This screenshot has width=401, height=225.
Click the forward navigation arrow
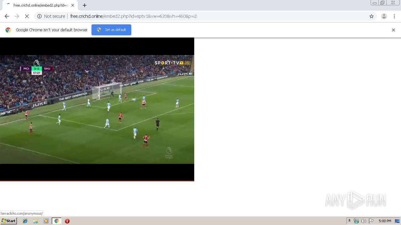click(x=17, y=16)
